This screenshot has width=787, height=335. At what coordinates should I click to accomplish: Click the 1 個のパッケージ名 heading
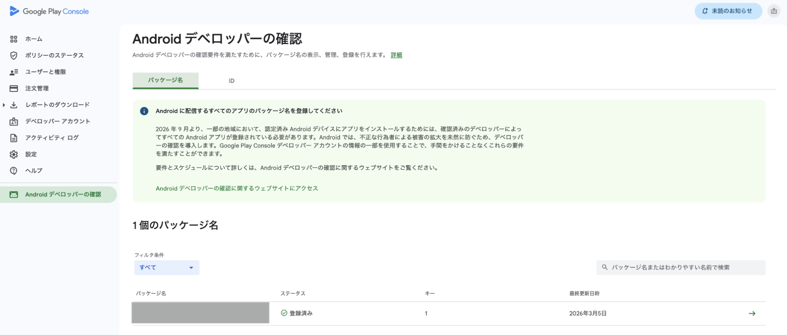(175, 225)
